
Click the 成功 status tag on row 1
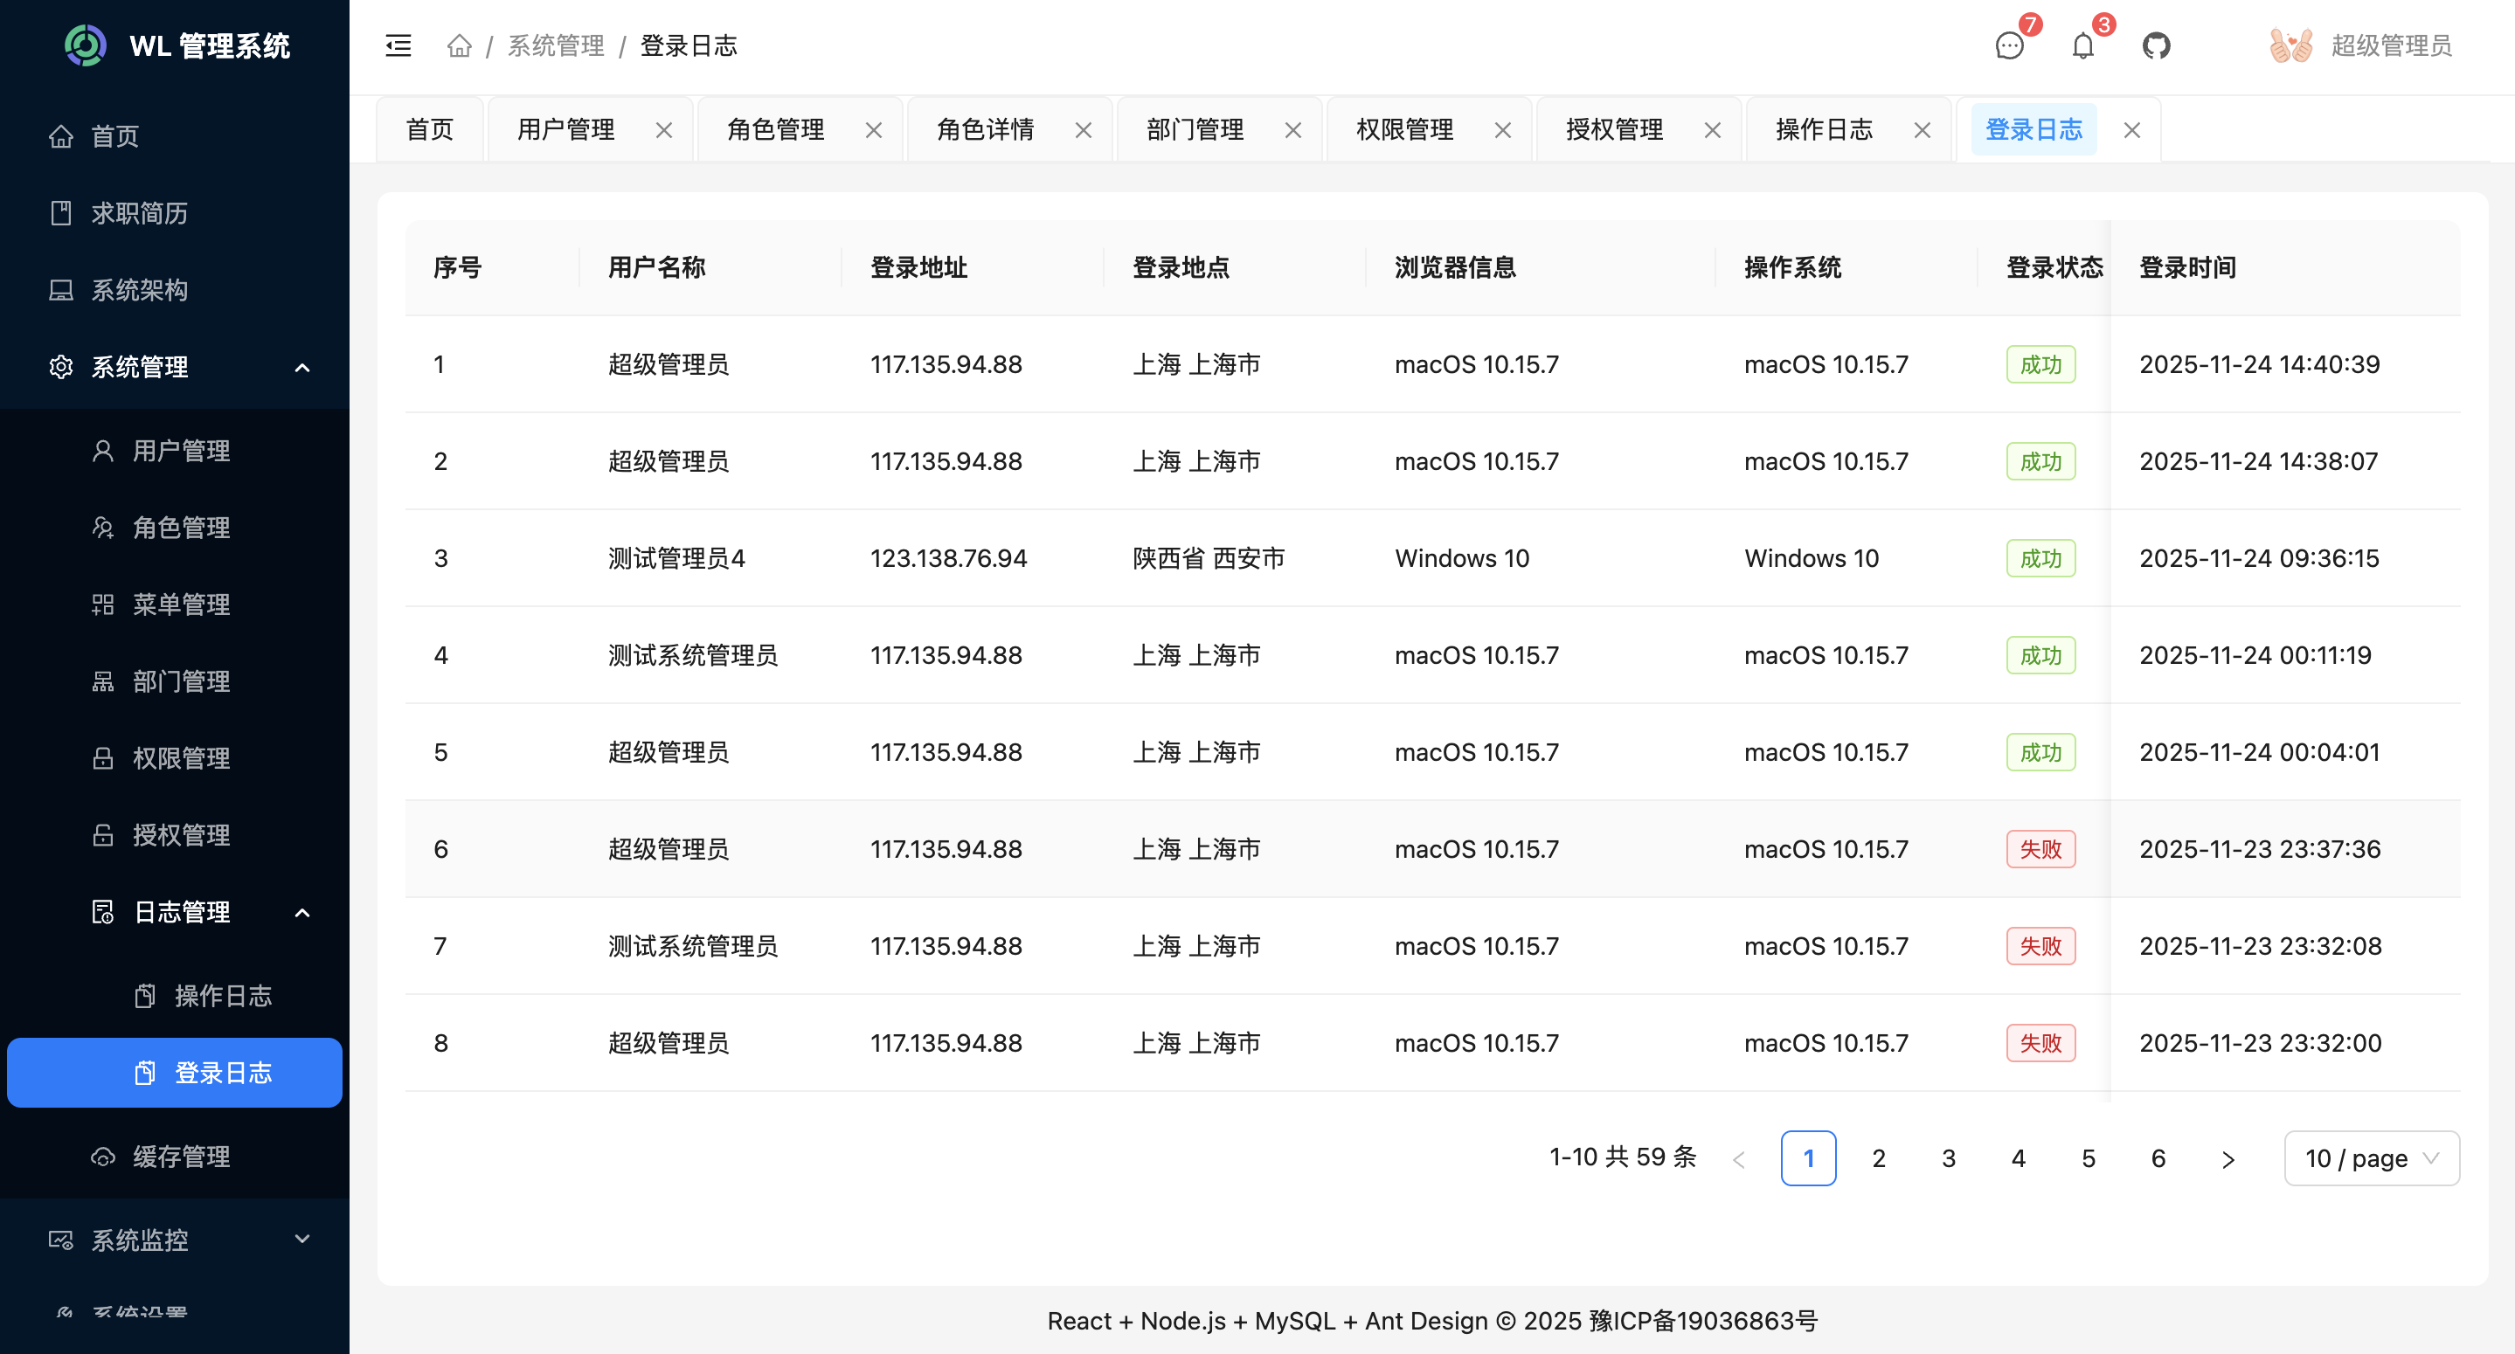(x=2040, y=363)
